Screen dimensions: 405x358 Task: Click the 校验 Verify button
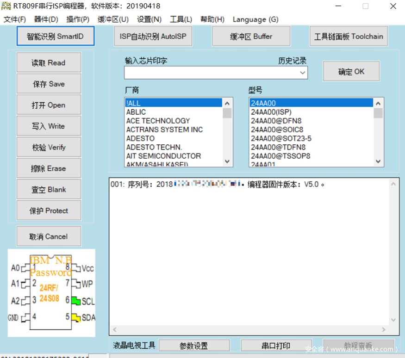(x=49, y=147)
